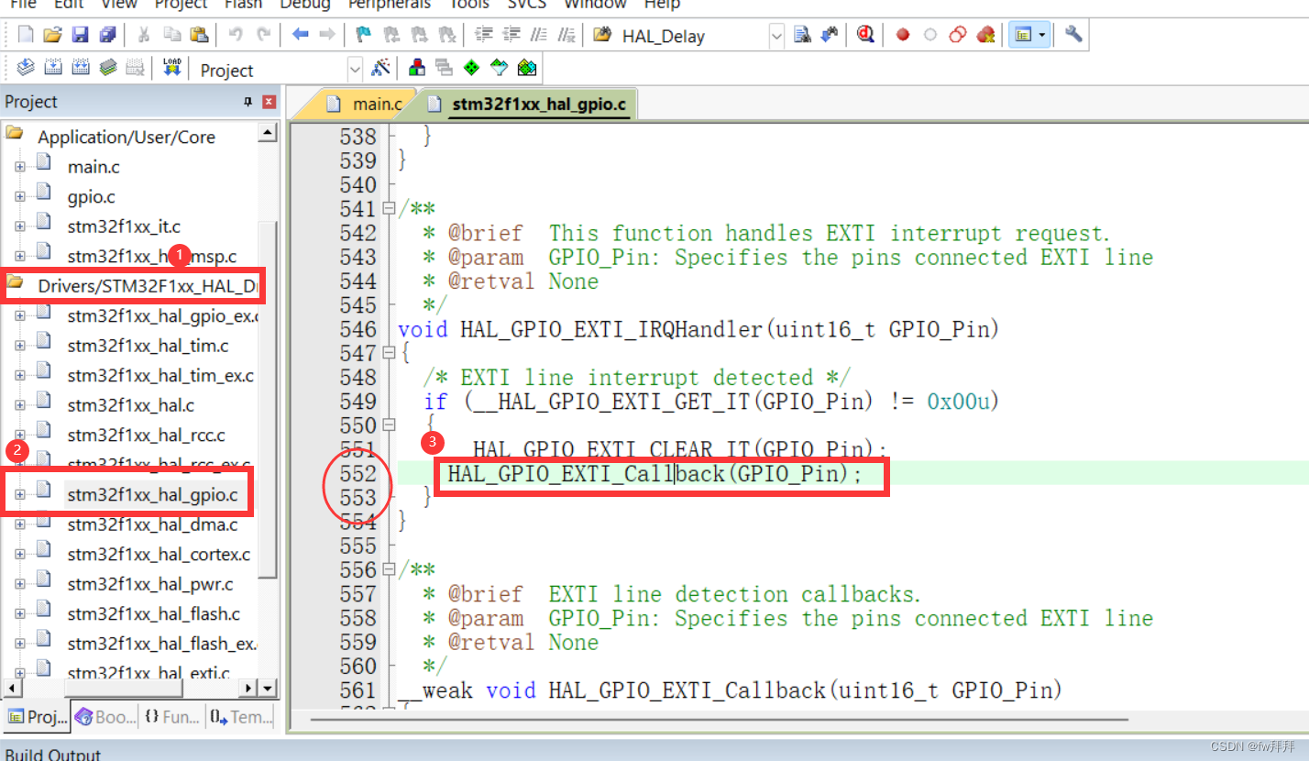
Task: Select stm32f1xx_hal_dma.c in tree
Action: [x=152, y=525]
